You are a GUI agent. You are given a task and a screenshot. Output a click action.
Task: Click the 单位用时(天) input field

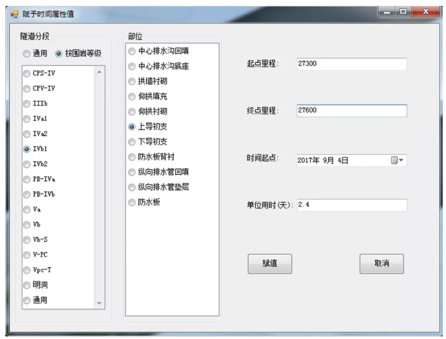tap(352, 205)
